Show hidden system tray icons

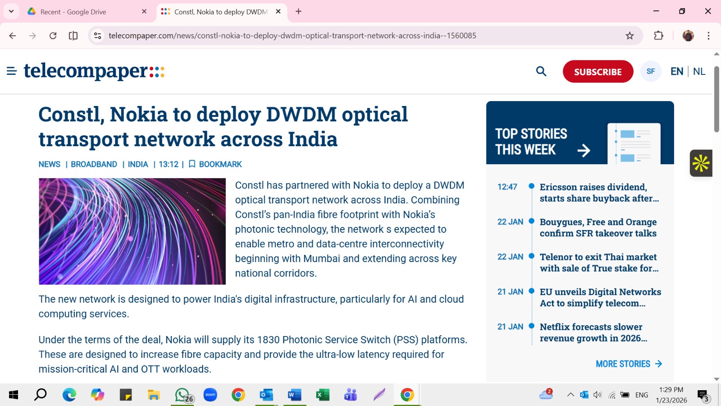(570, 395)
